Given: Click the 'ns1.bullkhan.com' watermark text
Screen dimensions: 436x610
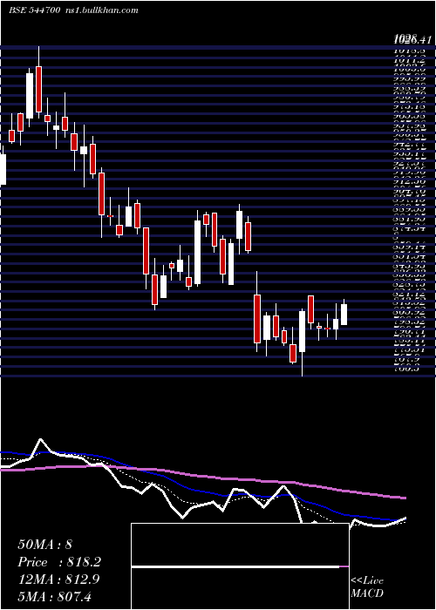Looking at the screenshot, I should click(x=102, y=10).
